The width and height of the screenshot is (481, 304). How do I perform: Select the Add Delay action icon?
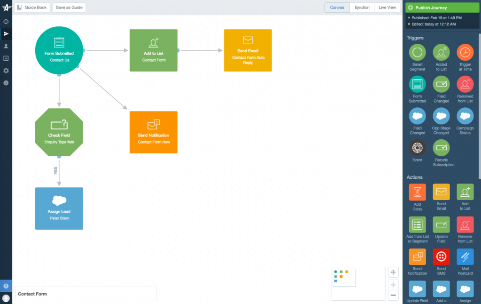[x=417, y=193]
